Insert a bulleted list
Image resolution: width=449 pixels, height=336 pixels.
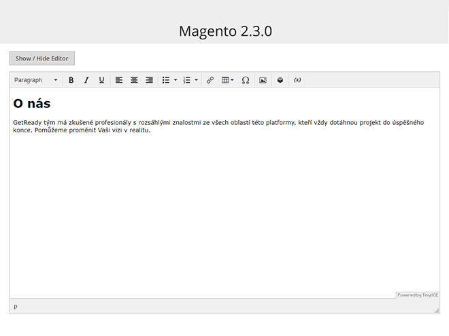point(166,80)
